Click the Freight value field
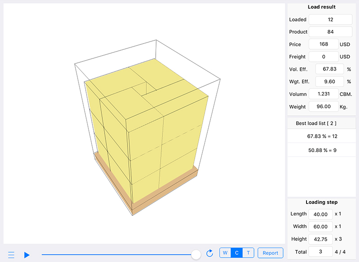This screenshot has width=359, height=262. pos(323,57)
